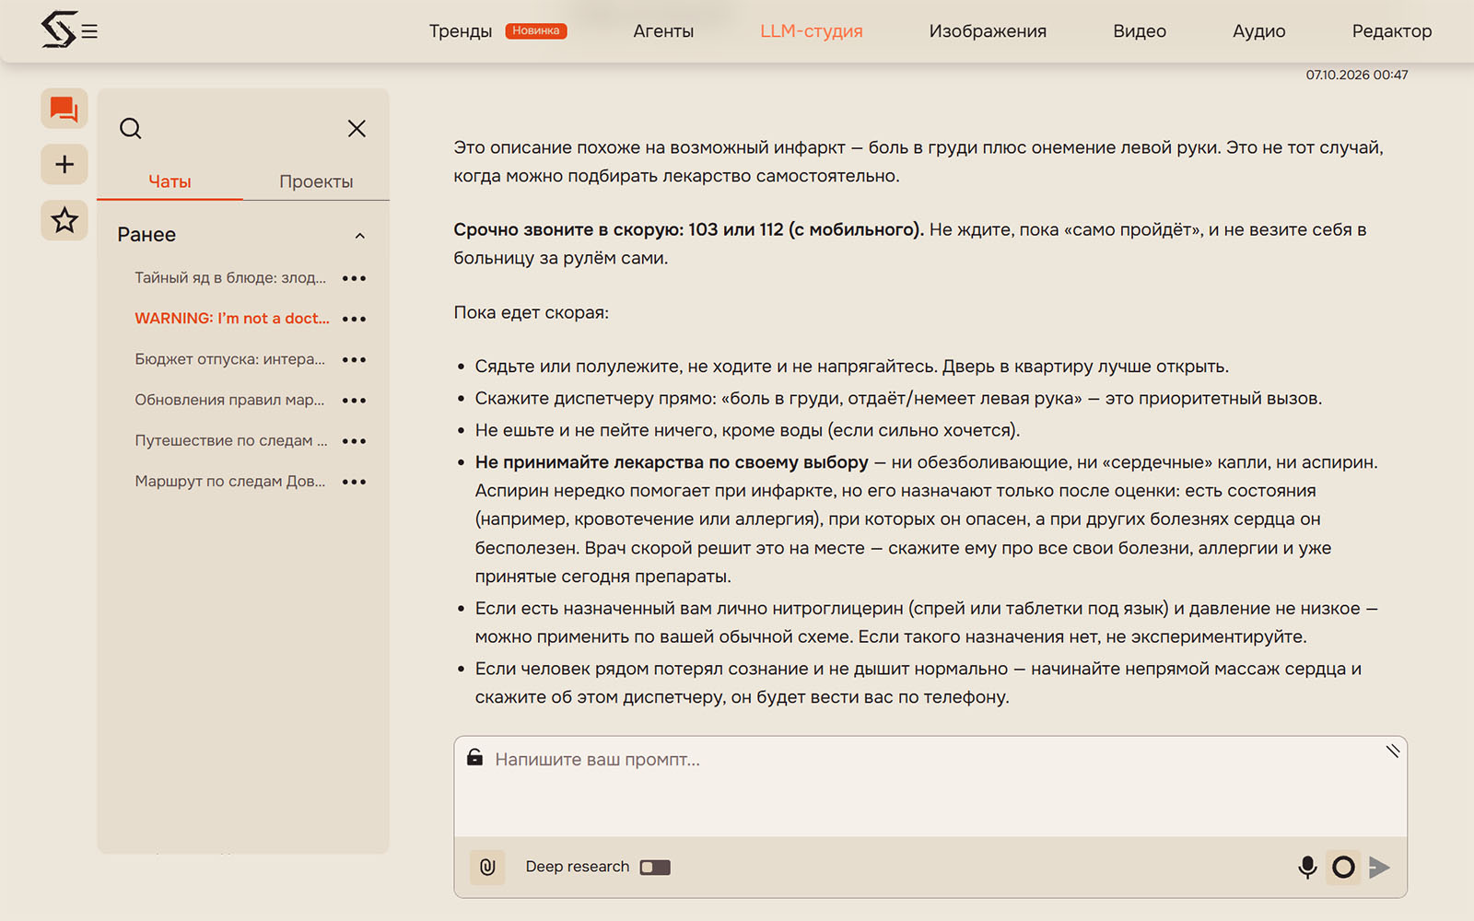Open the Видео section

(1140, 31)
